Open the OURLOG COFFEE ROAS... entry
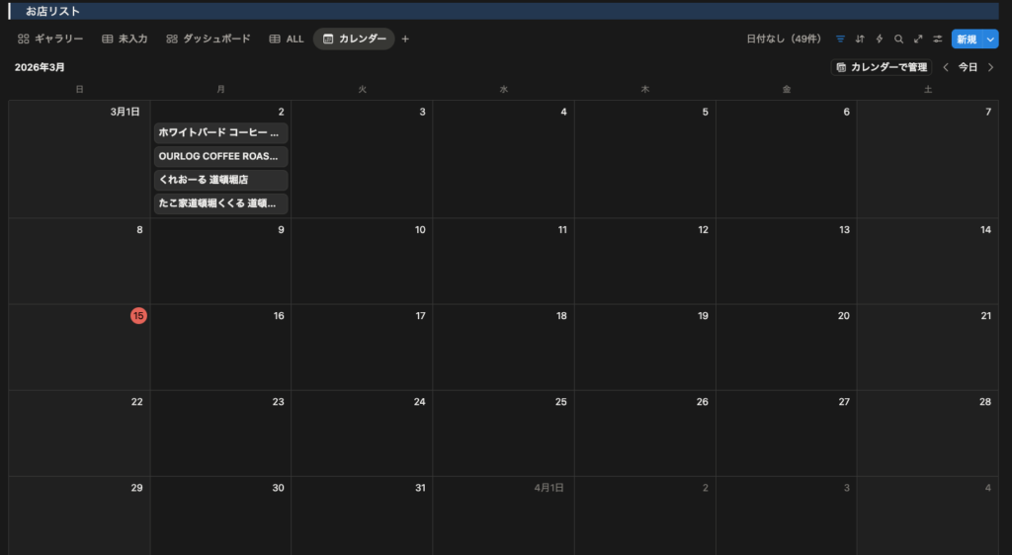The height and width of the screenshot is (555, 1012). [x=220, y=156]
